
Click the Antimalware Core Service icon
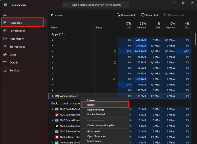click(57, 142)
